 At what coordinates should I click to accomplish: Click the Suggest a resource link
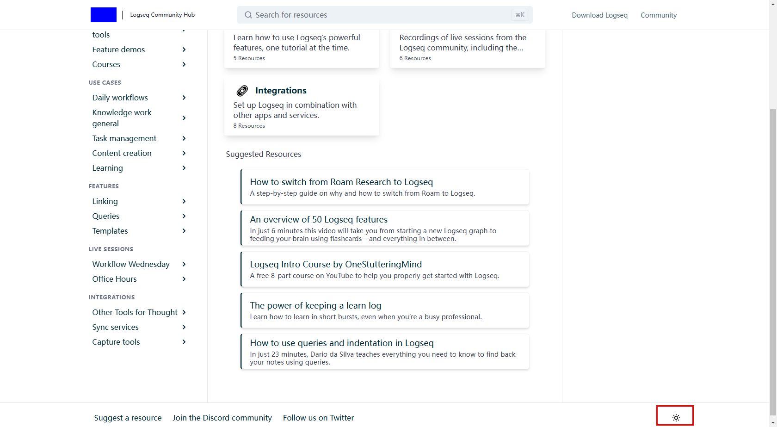point(128,418)
